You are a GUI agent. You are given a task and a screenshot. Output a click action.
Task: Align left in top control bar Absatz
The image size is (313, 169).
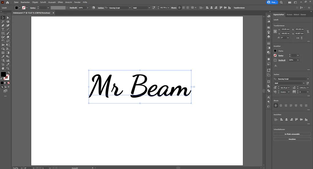[x=179, y=8]
